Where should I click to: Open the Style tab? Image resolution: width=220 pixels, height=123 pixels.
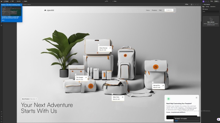tap(203, 7)
